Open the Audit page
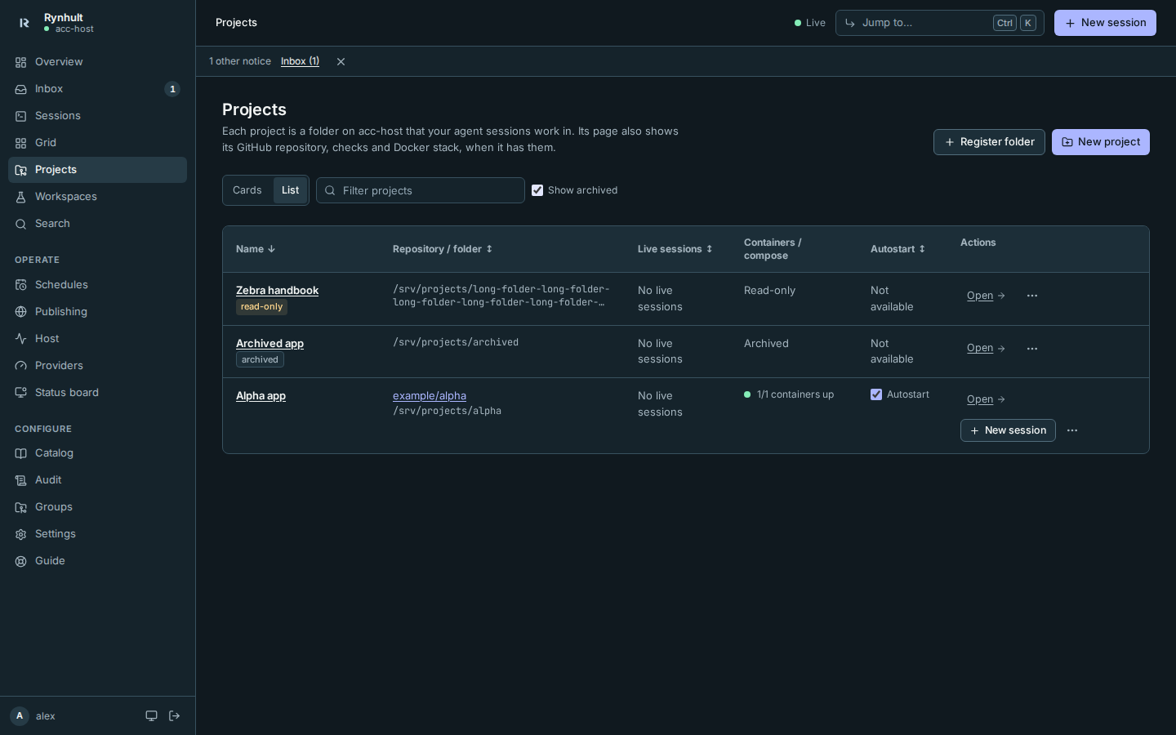This screenshot has width=1176, height=735. (x=97, y=480)
